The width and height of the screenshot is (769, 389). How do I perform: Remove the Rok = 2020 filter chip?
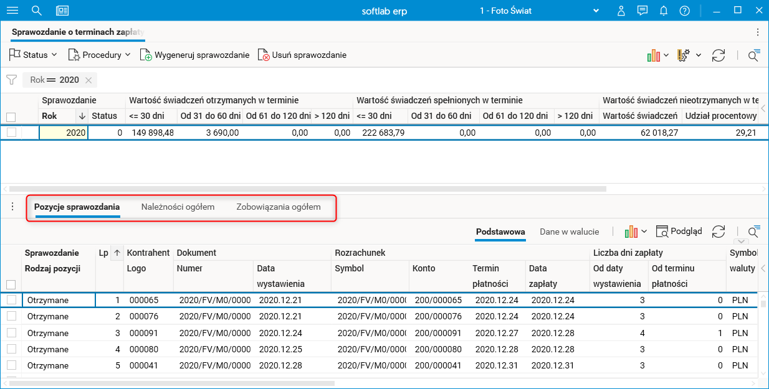point(88,80)
